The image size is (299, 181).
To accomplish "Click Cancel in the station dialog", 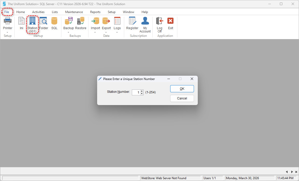I will click(x=182, y=98).
